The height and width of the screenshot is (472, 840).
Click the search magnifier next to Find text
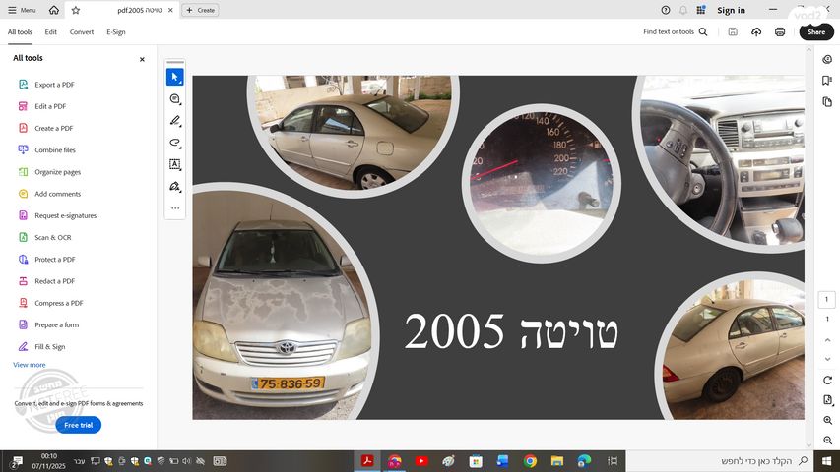703,32
